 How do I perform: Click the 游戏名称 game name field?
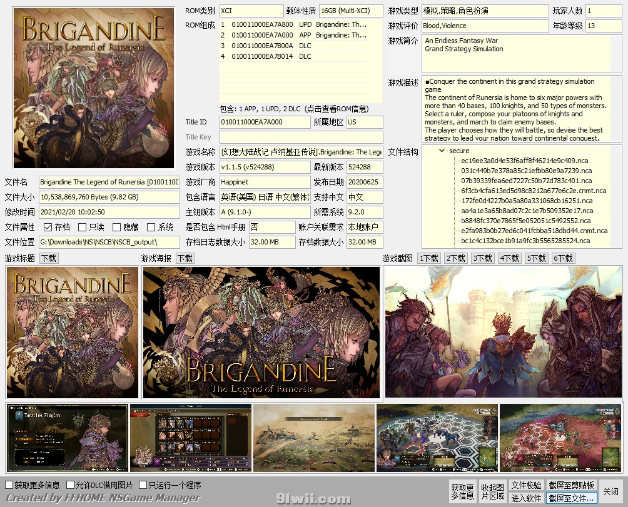(301, 152)
